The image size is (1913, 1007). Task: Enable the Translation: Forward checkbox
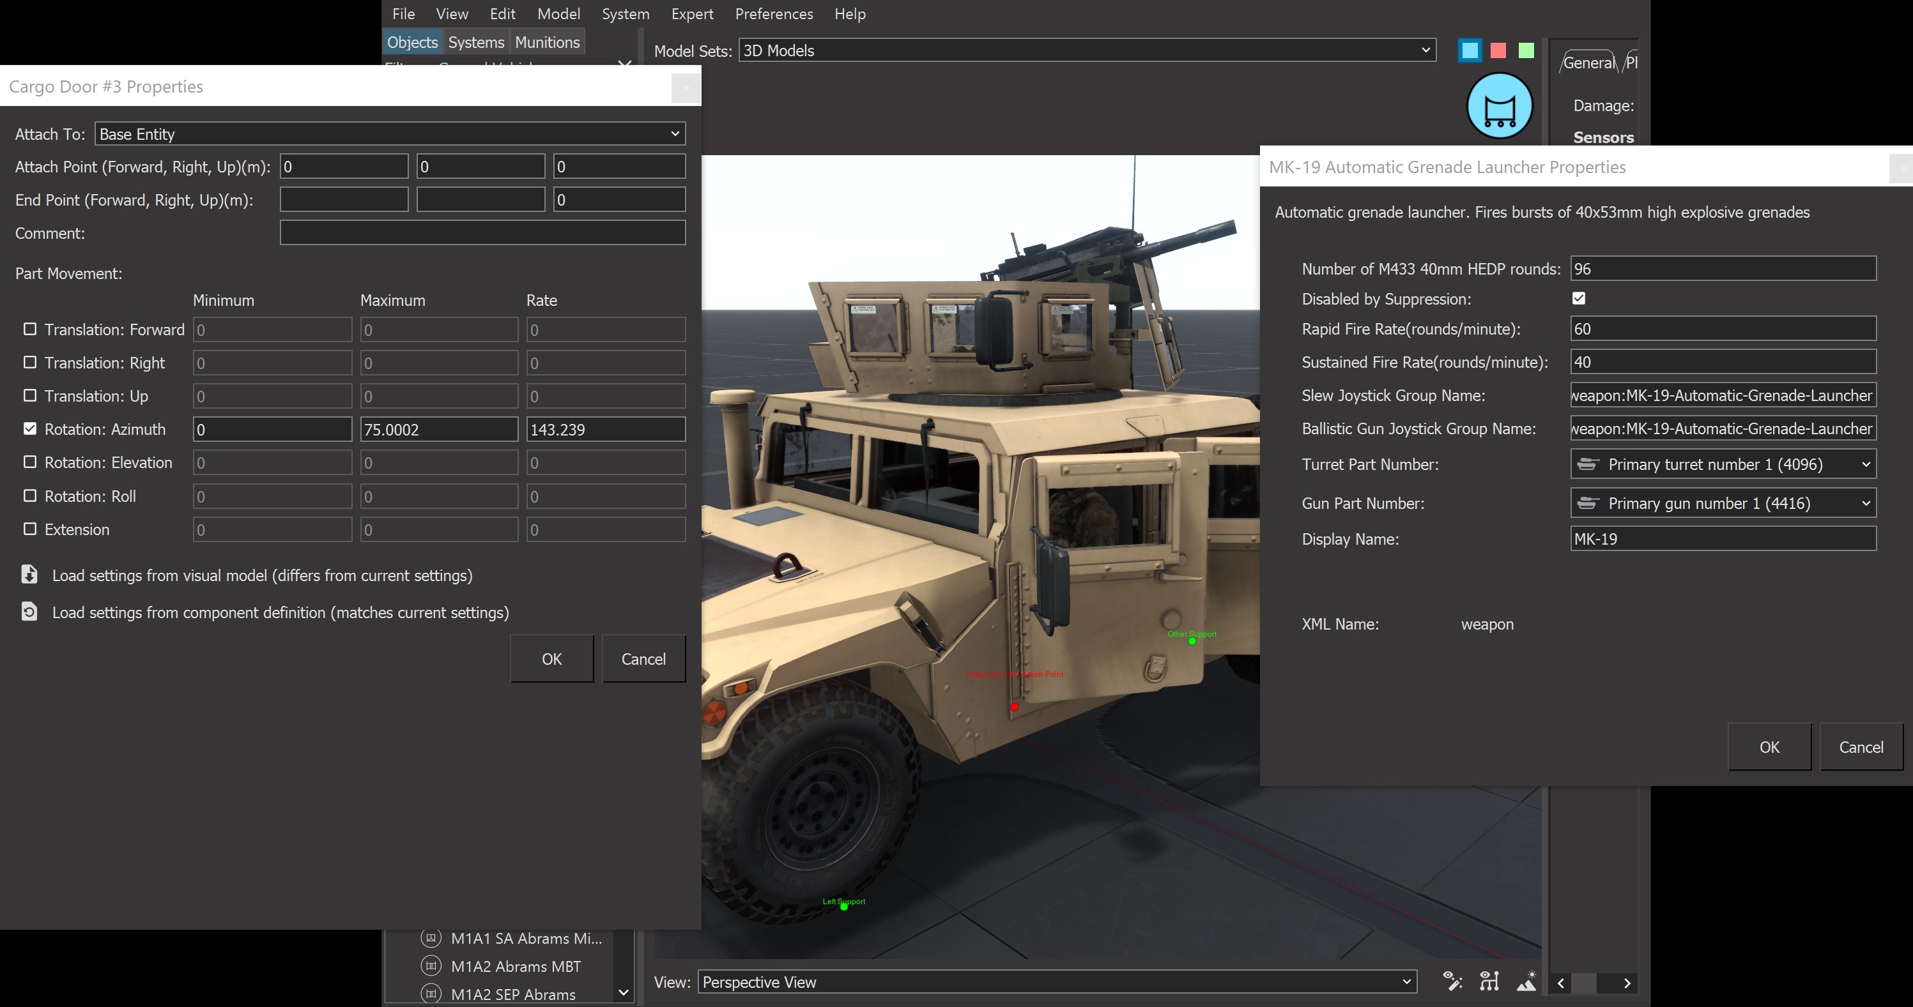pos(29,329)
